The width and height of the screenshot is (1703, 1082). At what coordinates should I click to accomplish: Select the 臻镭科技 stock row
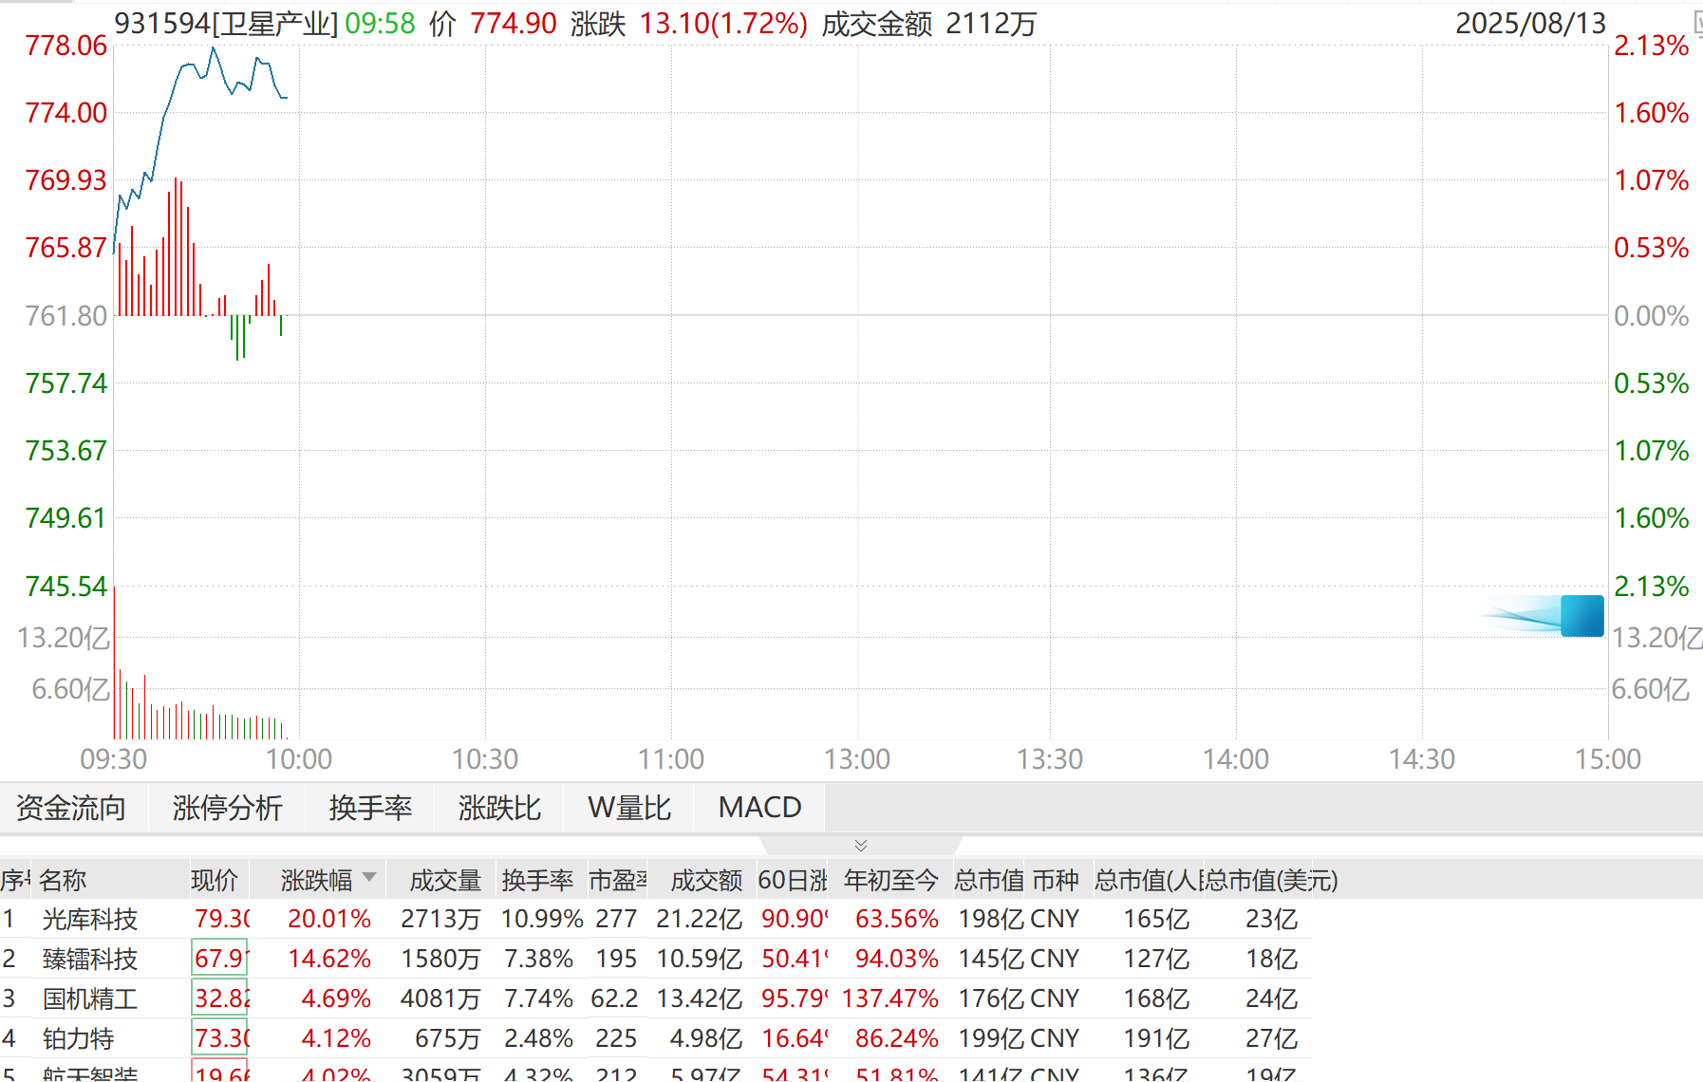coord(90,959)
